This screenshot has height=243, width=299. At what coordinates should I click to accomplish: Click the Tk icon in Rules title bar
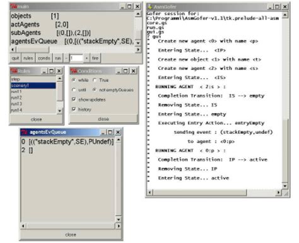pyautogui.click(x=14, y=71)
